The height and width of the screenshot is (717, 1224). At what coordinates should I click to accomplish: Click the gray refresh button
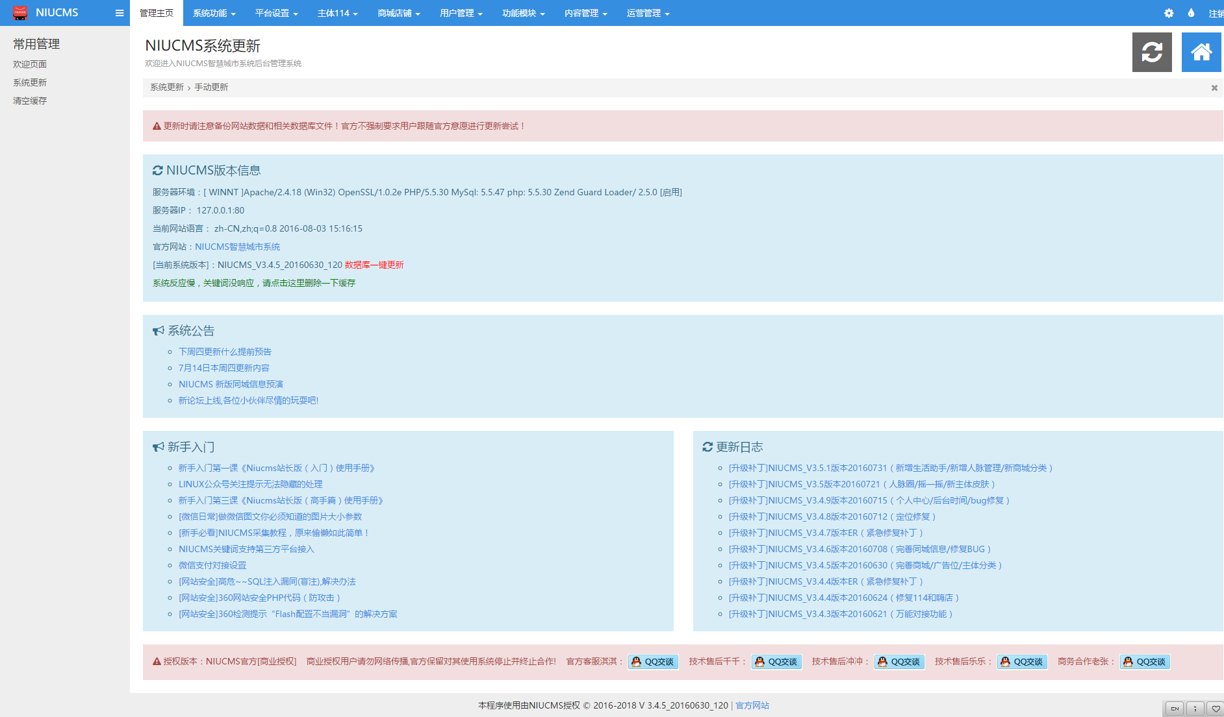click(1152, 52)
